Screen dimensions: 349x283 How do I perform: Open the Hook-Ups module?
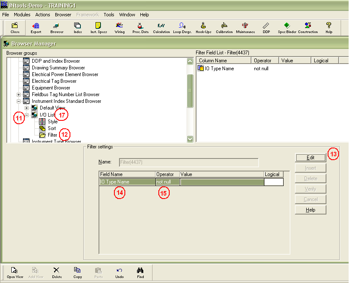[x=203, y=27]
